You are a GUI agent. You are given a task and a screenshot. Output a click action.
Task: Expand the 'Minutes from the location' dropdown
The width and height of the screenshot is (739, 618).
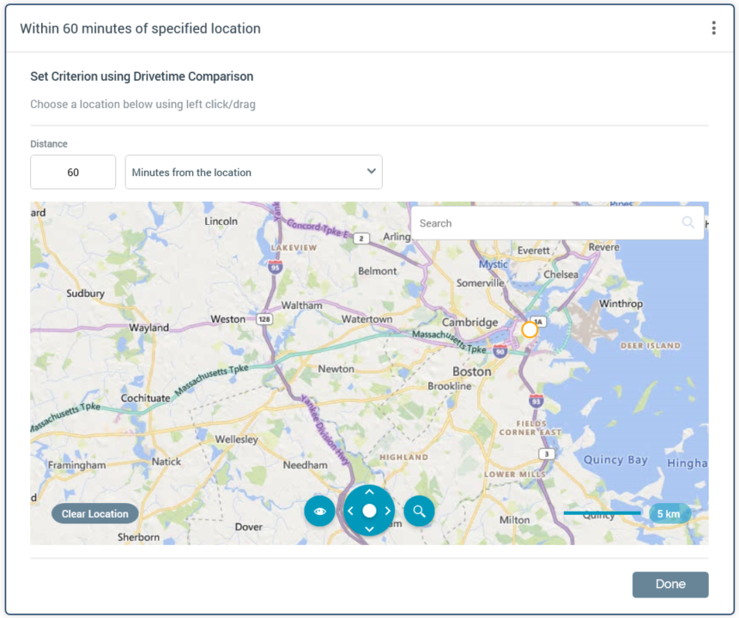coord(253,173)
